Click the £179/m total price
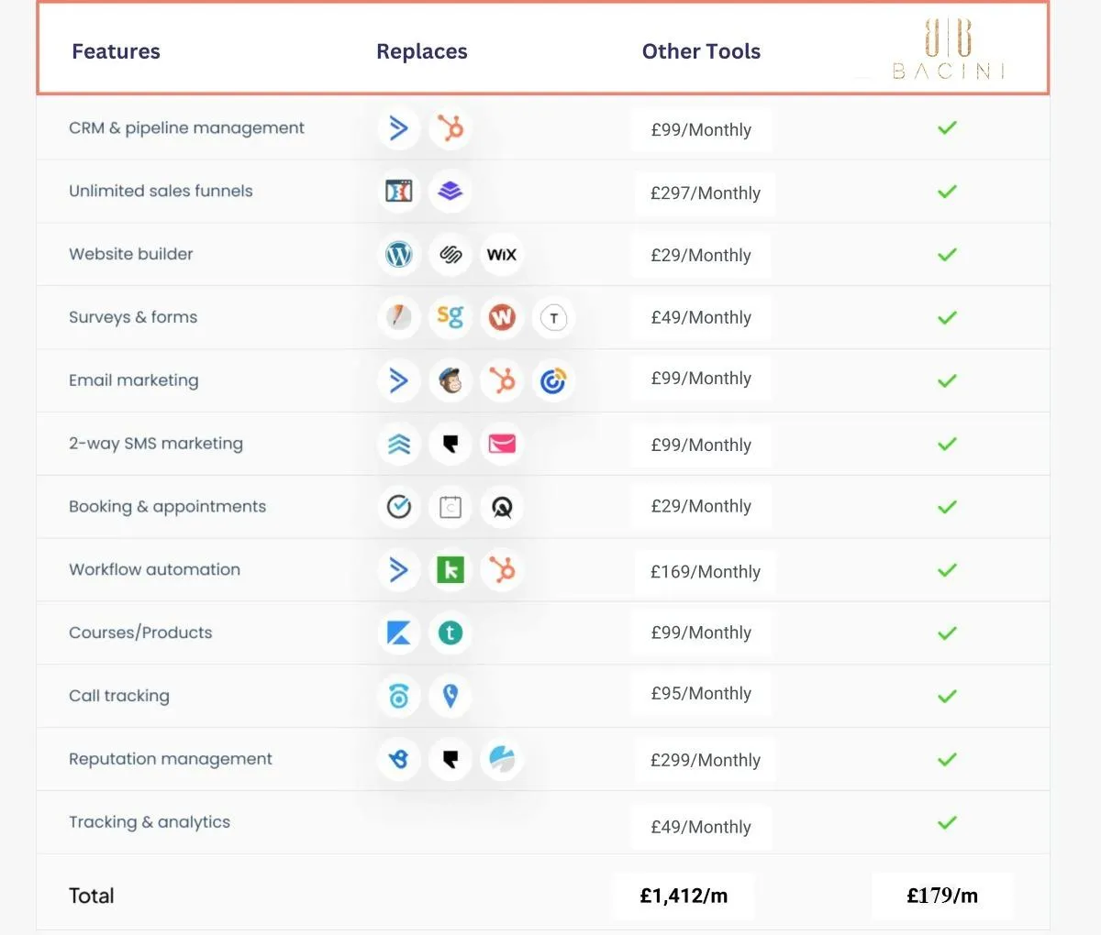1101x935 pixels. 942,896
